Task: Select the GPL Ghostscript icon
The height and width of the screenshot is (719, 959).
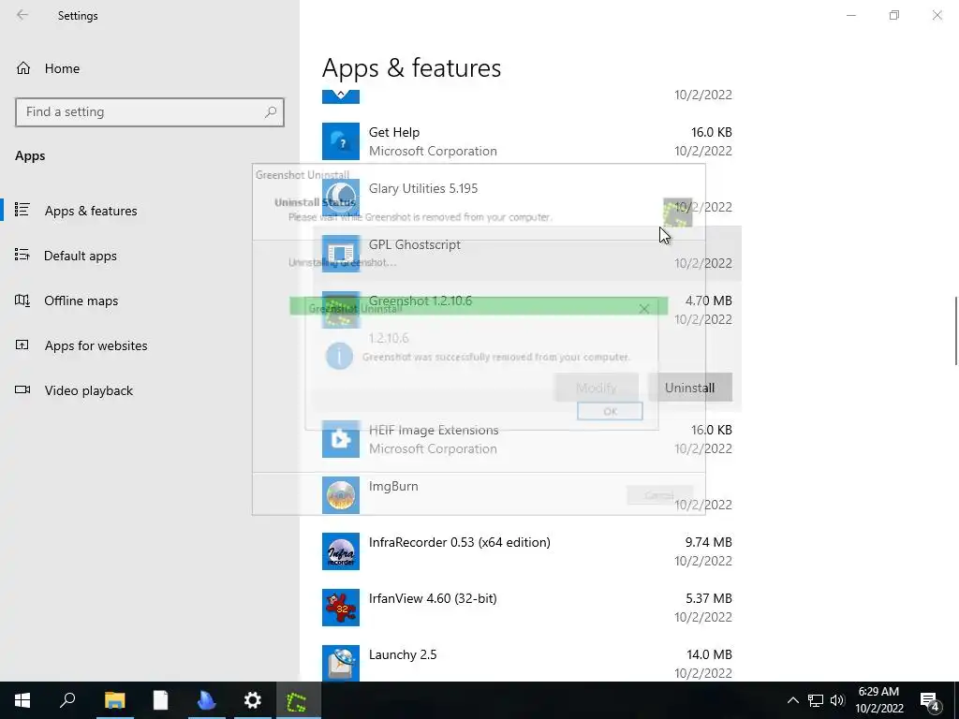Action: [x=341, y=254]
